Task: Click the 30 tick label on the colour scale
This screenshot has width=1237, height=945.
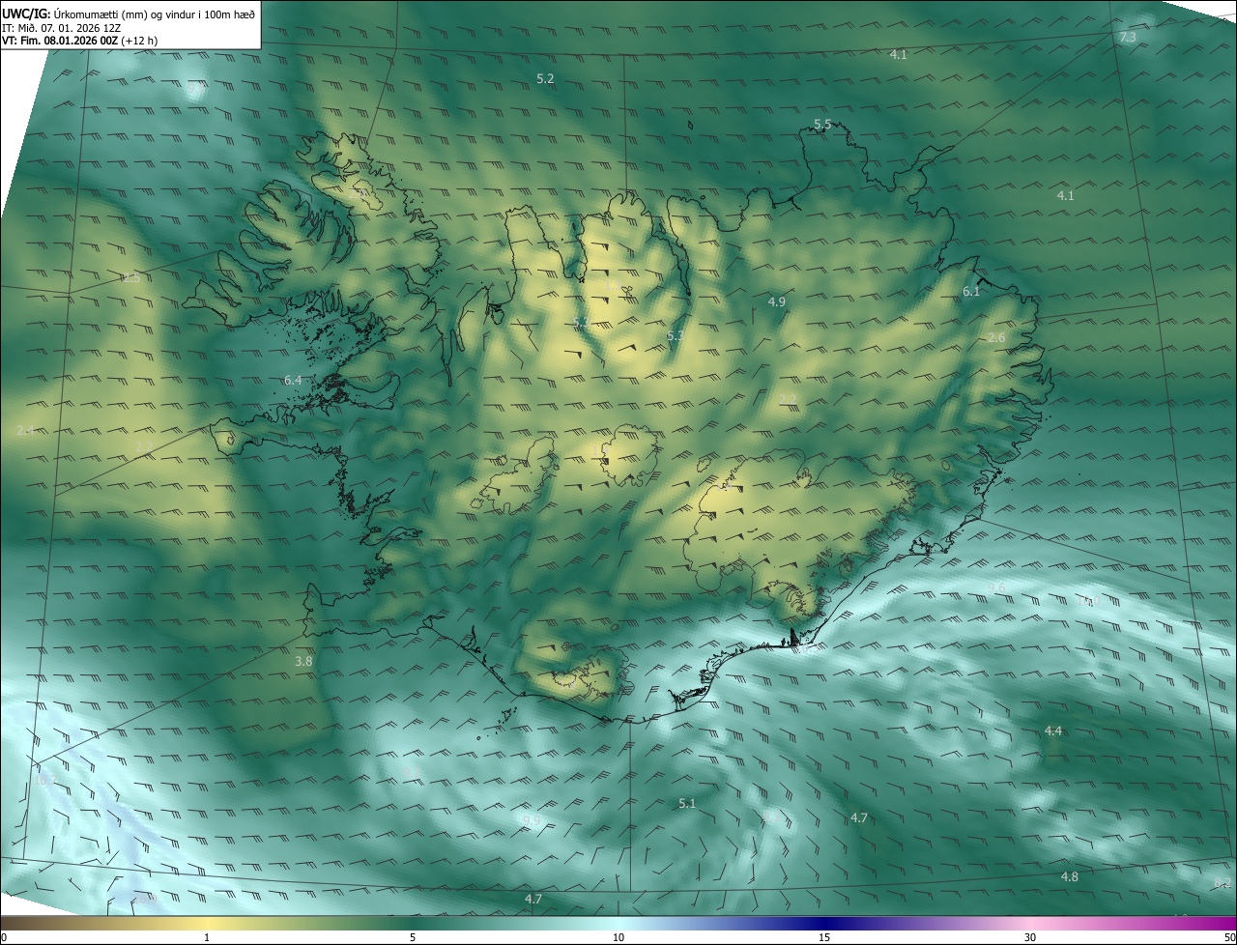Action: 1030,937
